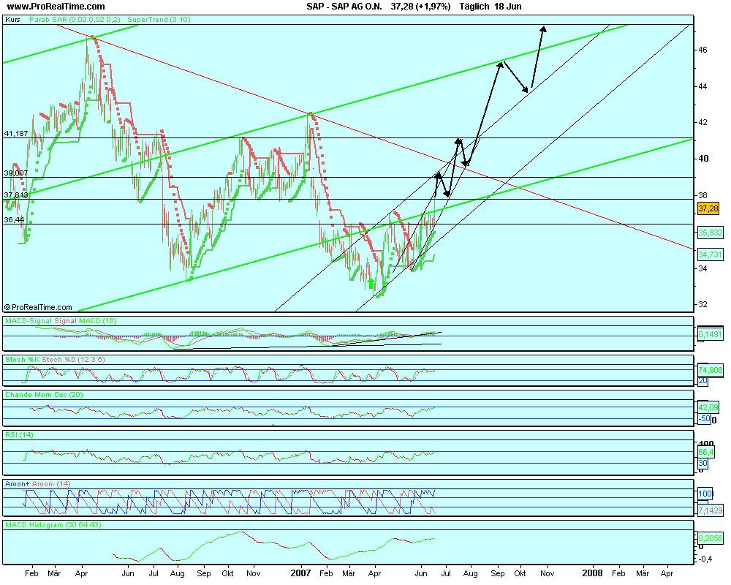
Task: Click the 74,908 stochastic value badge
Action: [x=711, y=371]
